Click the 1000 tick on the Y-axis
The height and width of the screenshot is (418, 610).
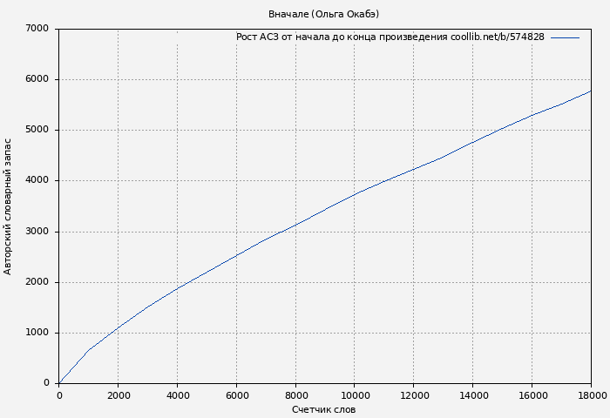(x=38, y=333)
